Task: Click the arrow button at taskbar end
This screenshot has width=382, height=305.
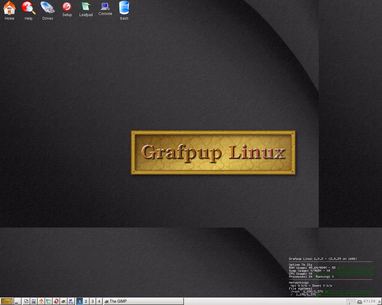Action: (379, 302)
